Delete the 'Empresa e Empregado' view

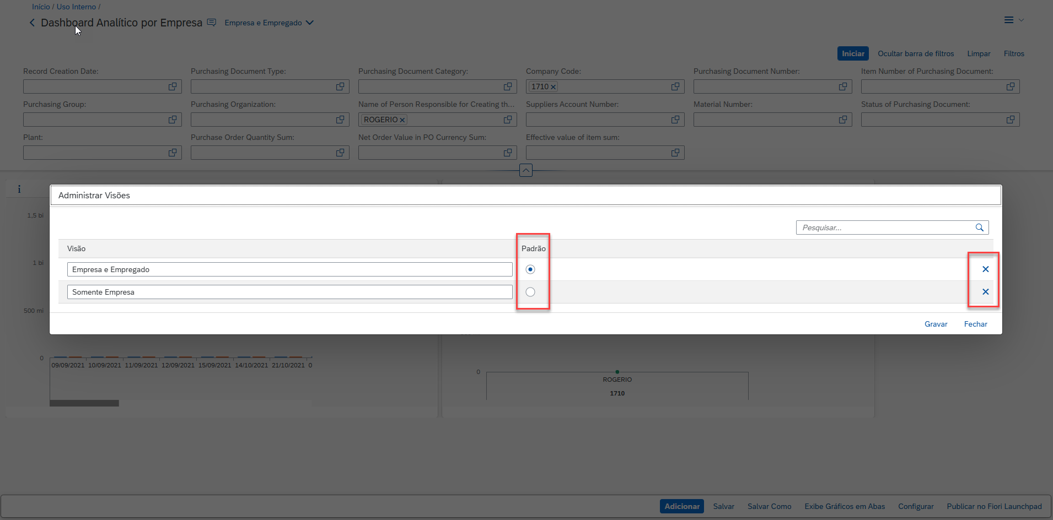click(x=985, y=269)
